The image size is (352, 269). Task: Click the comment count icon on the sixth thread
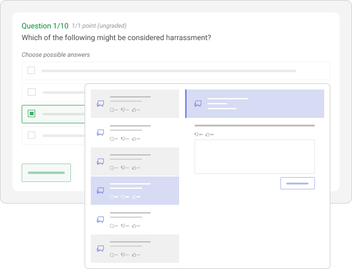tap(112, 255)
